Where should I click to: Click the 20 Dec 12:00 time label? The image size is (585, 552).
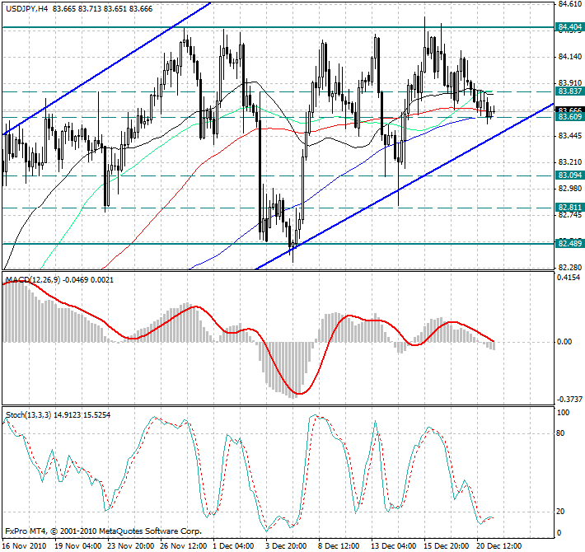click(x=499, y=546)
